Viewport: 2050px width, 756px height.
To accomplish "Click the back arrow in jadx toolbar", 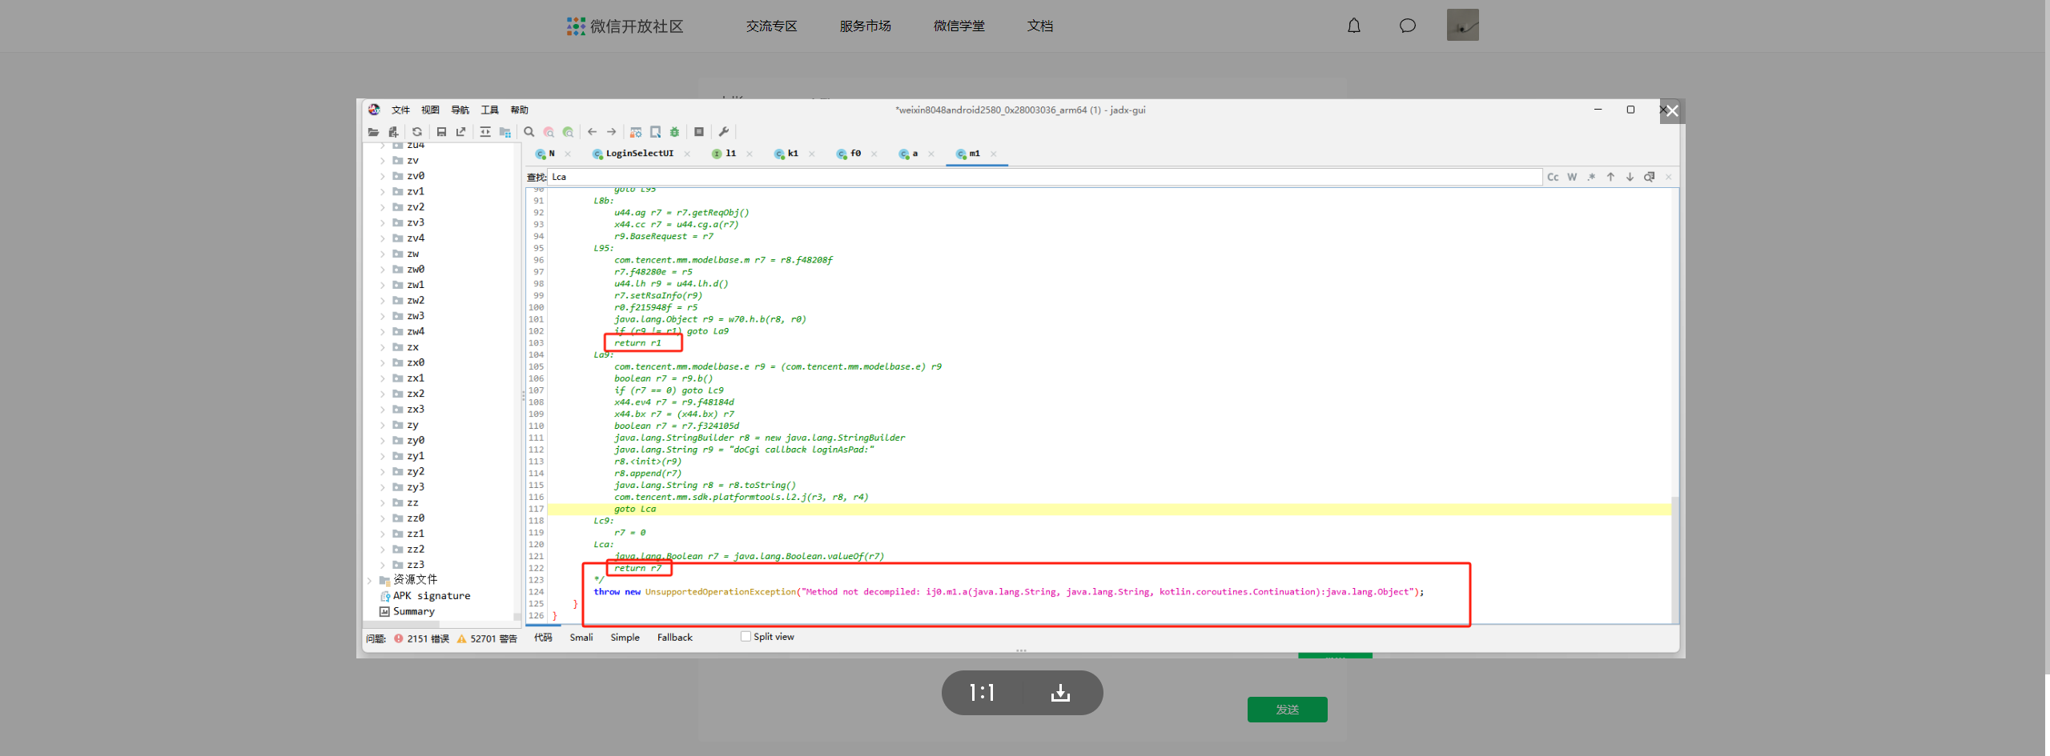I will pyautogui.click(x=593, y=132).
